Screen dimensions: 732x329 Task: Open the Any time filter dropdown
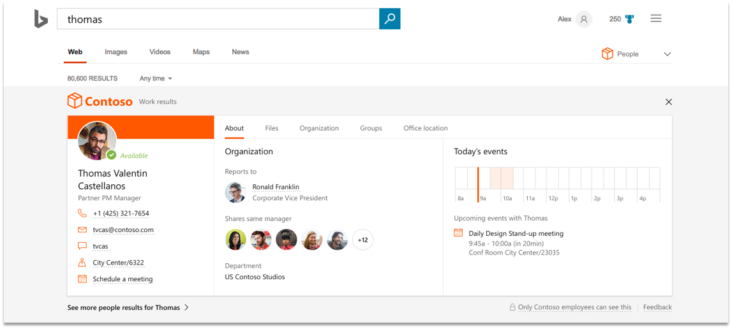tap(156, 78)
